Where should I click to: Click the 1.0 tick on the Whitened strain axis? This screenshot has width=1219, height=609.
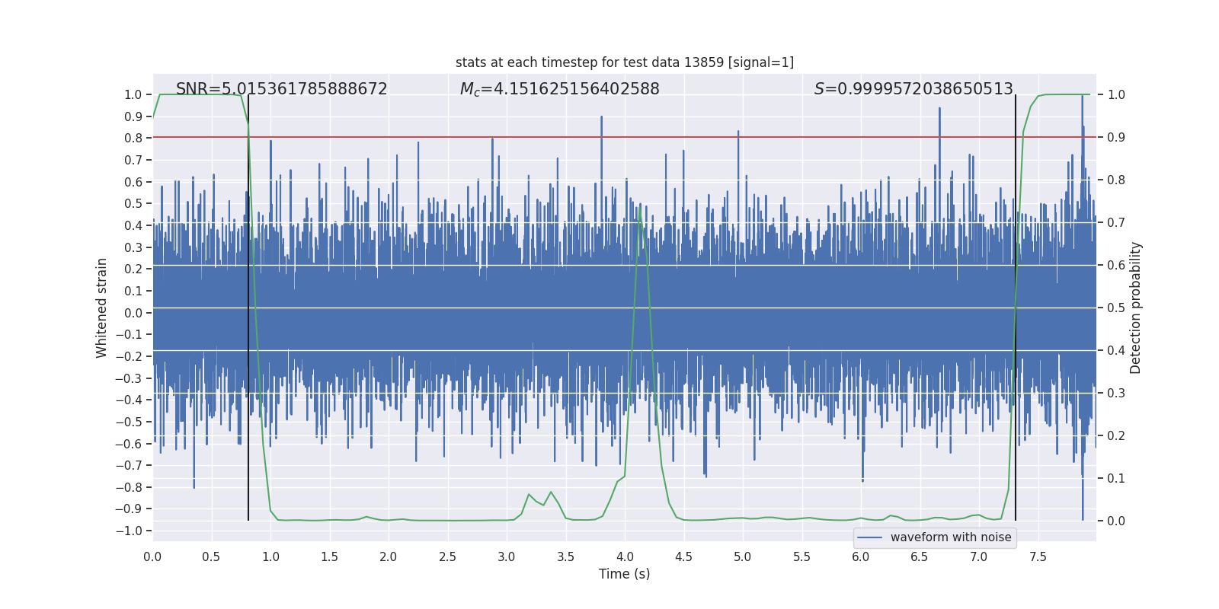coord(133,95)
